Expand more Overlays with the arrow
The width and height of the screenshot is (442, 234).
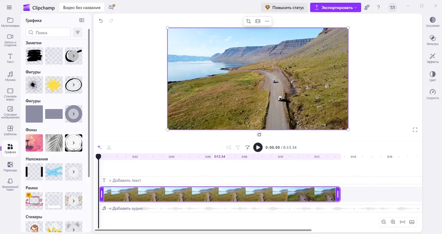pyautogui.click(x=73, y=172)
